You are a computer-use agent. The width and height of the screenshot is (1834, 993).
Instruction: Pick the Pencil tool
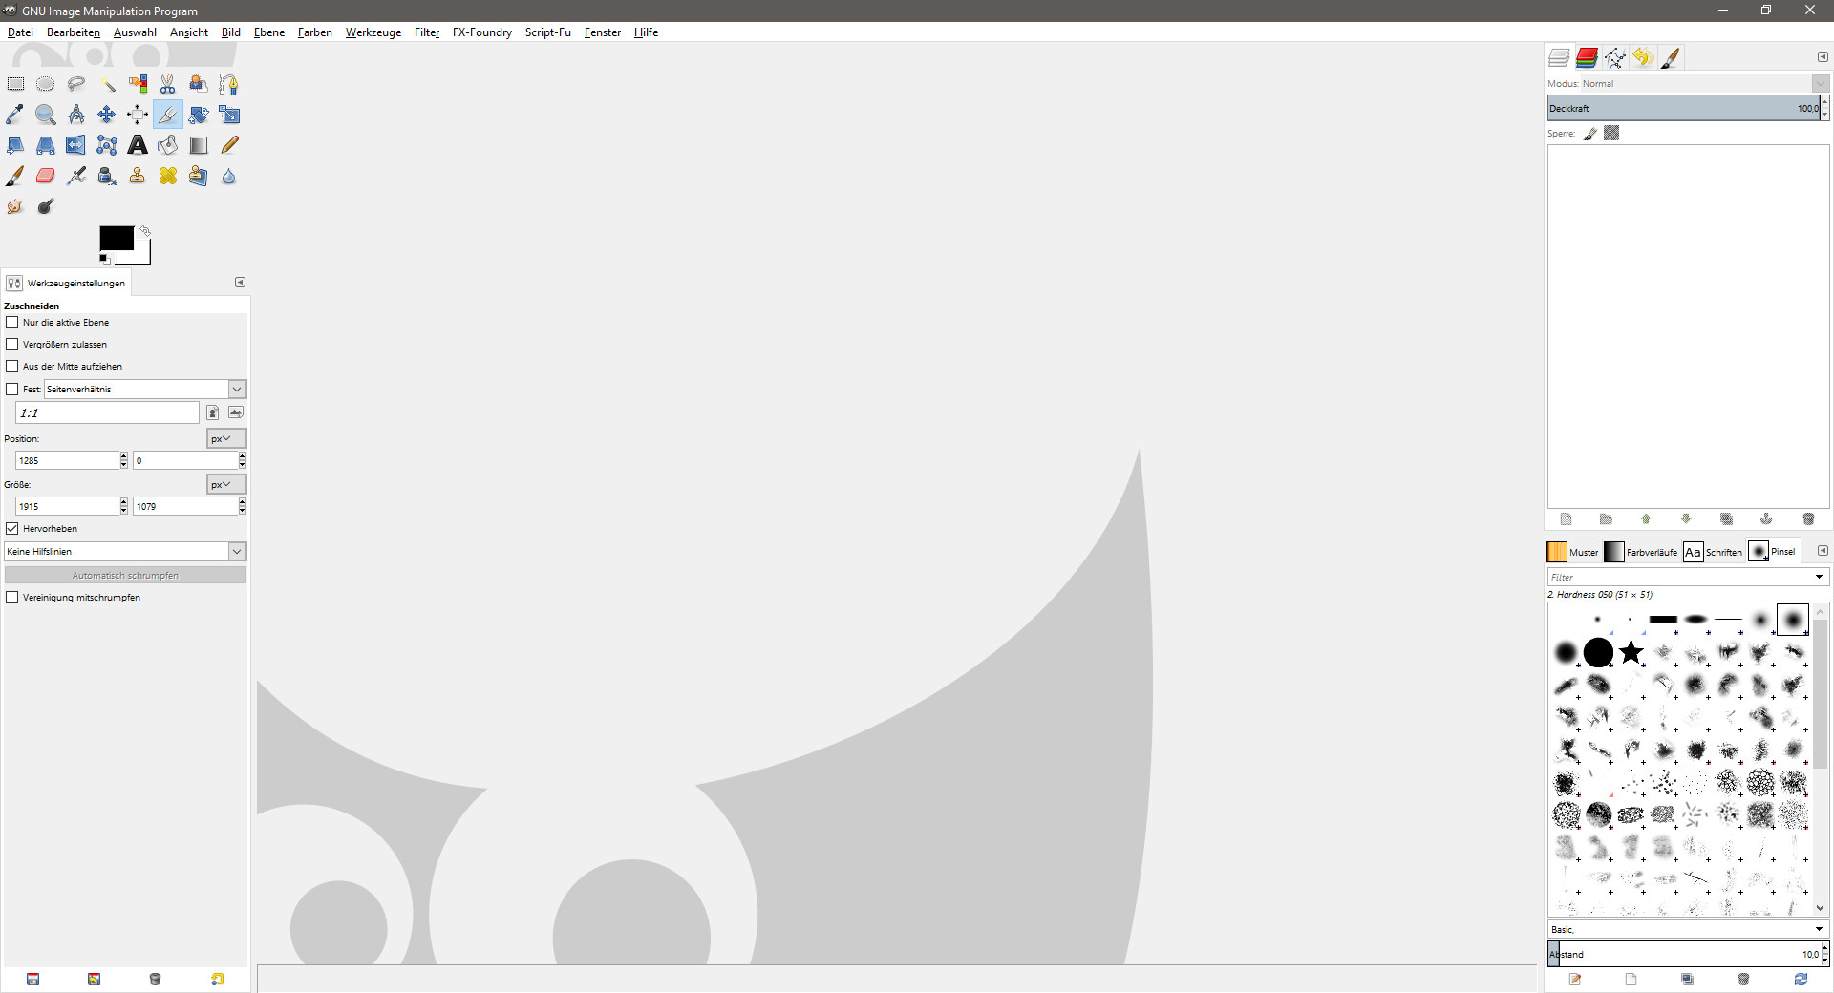[x=229, y=145]
